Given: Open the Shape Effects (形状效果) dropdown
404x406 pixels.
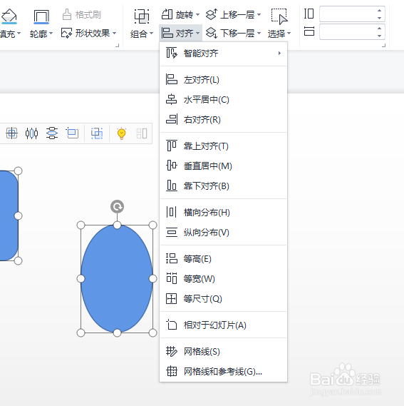Looking at the screenshot, I should click(x=89, y=33).
